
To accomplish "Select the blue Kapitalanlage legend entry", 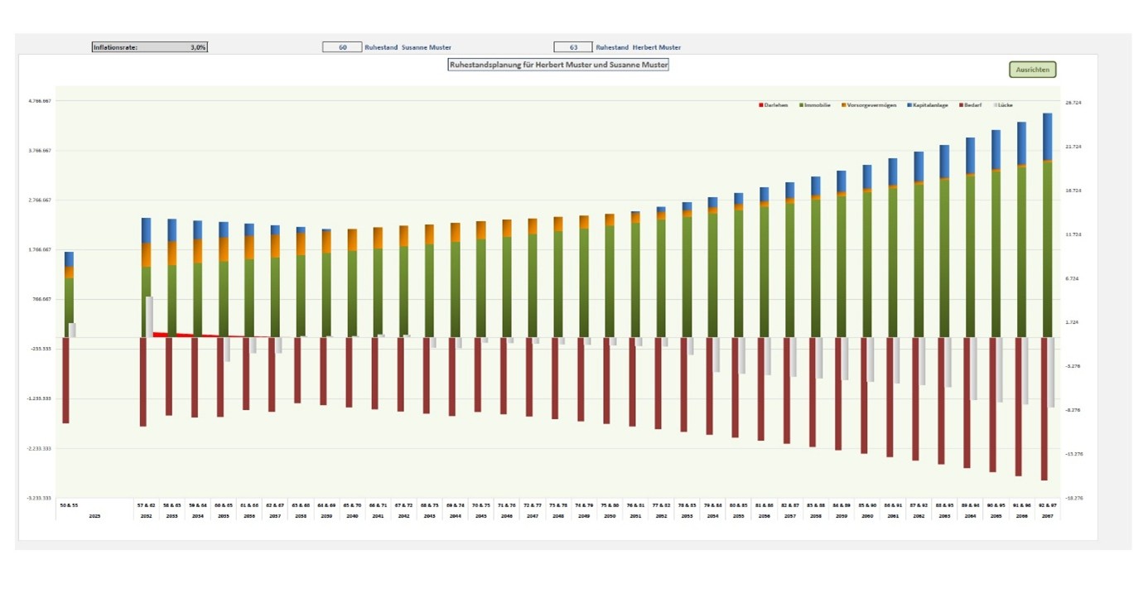I will [x=929, y=105].
